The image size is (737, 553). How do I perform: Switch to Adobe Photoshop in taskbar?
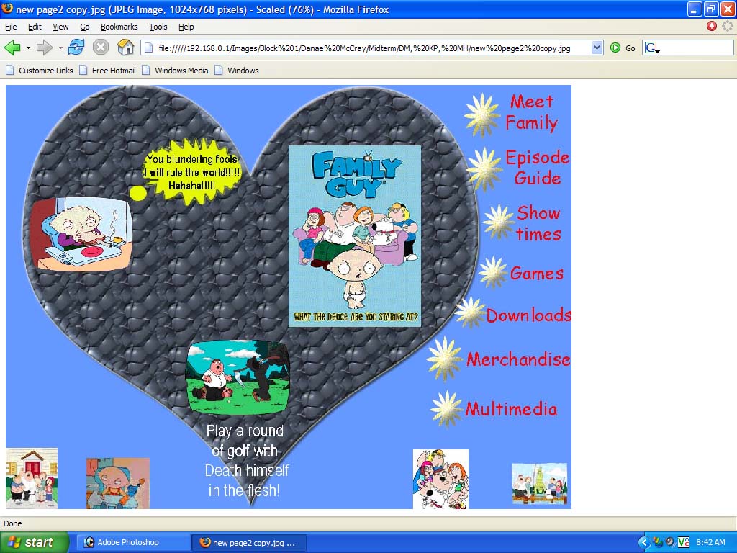coord(134,542)
